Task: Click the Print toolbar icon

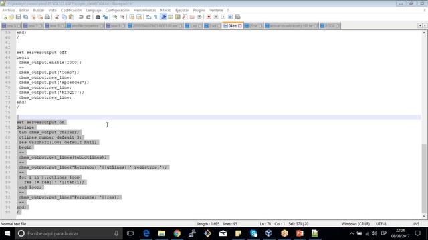Action: (47, 17)
